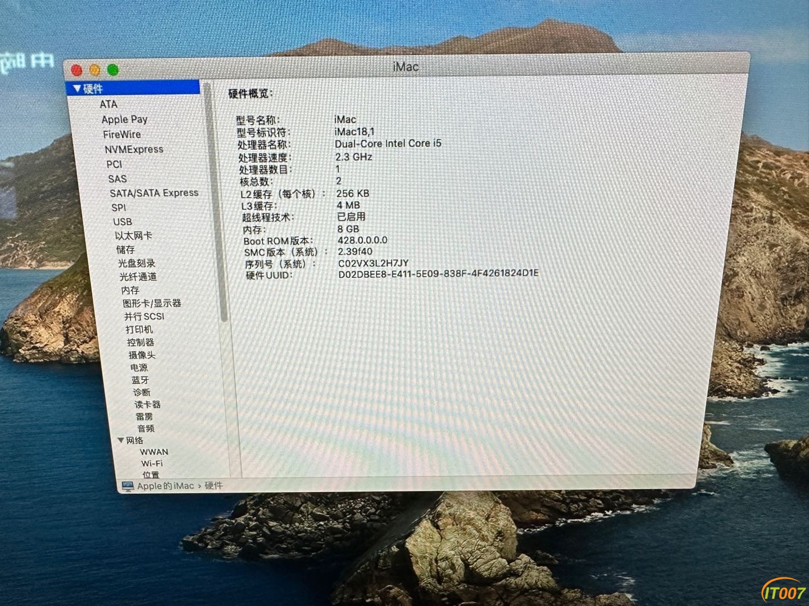Screen dimensions: 809x606
Task: Select NVMExpress in the sidebar
Action: [134, 149]
